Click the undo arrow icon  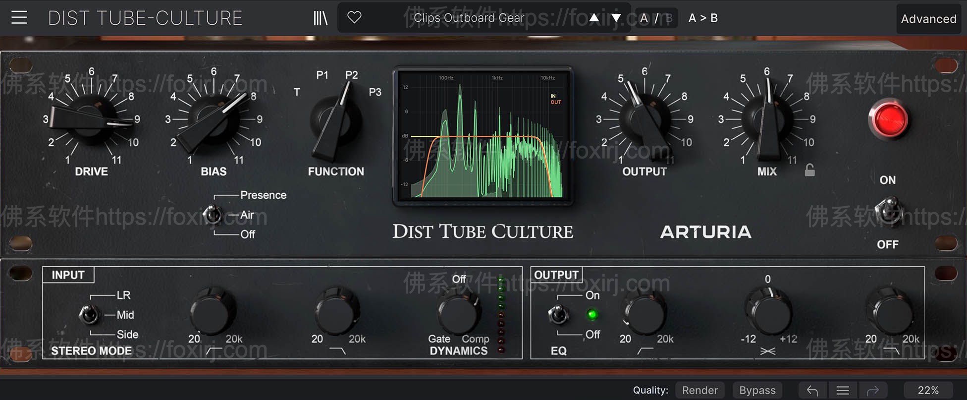[812, 390]
